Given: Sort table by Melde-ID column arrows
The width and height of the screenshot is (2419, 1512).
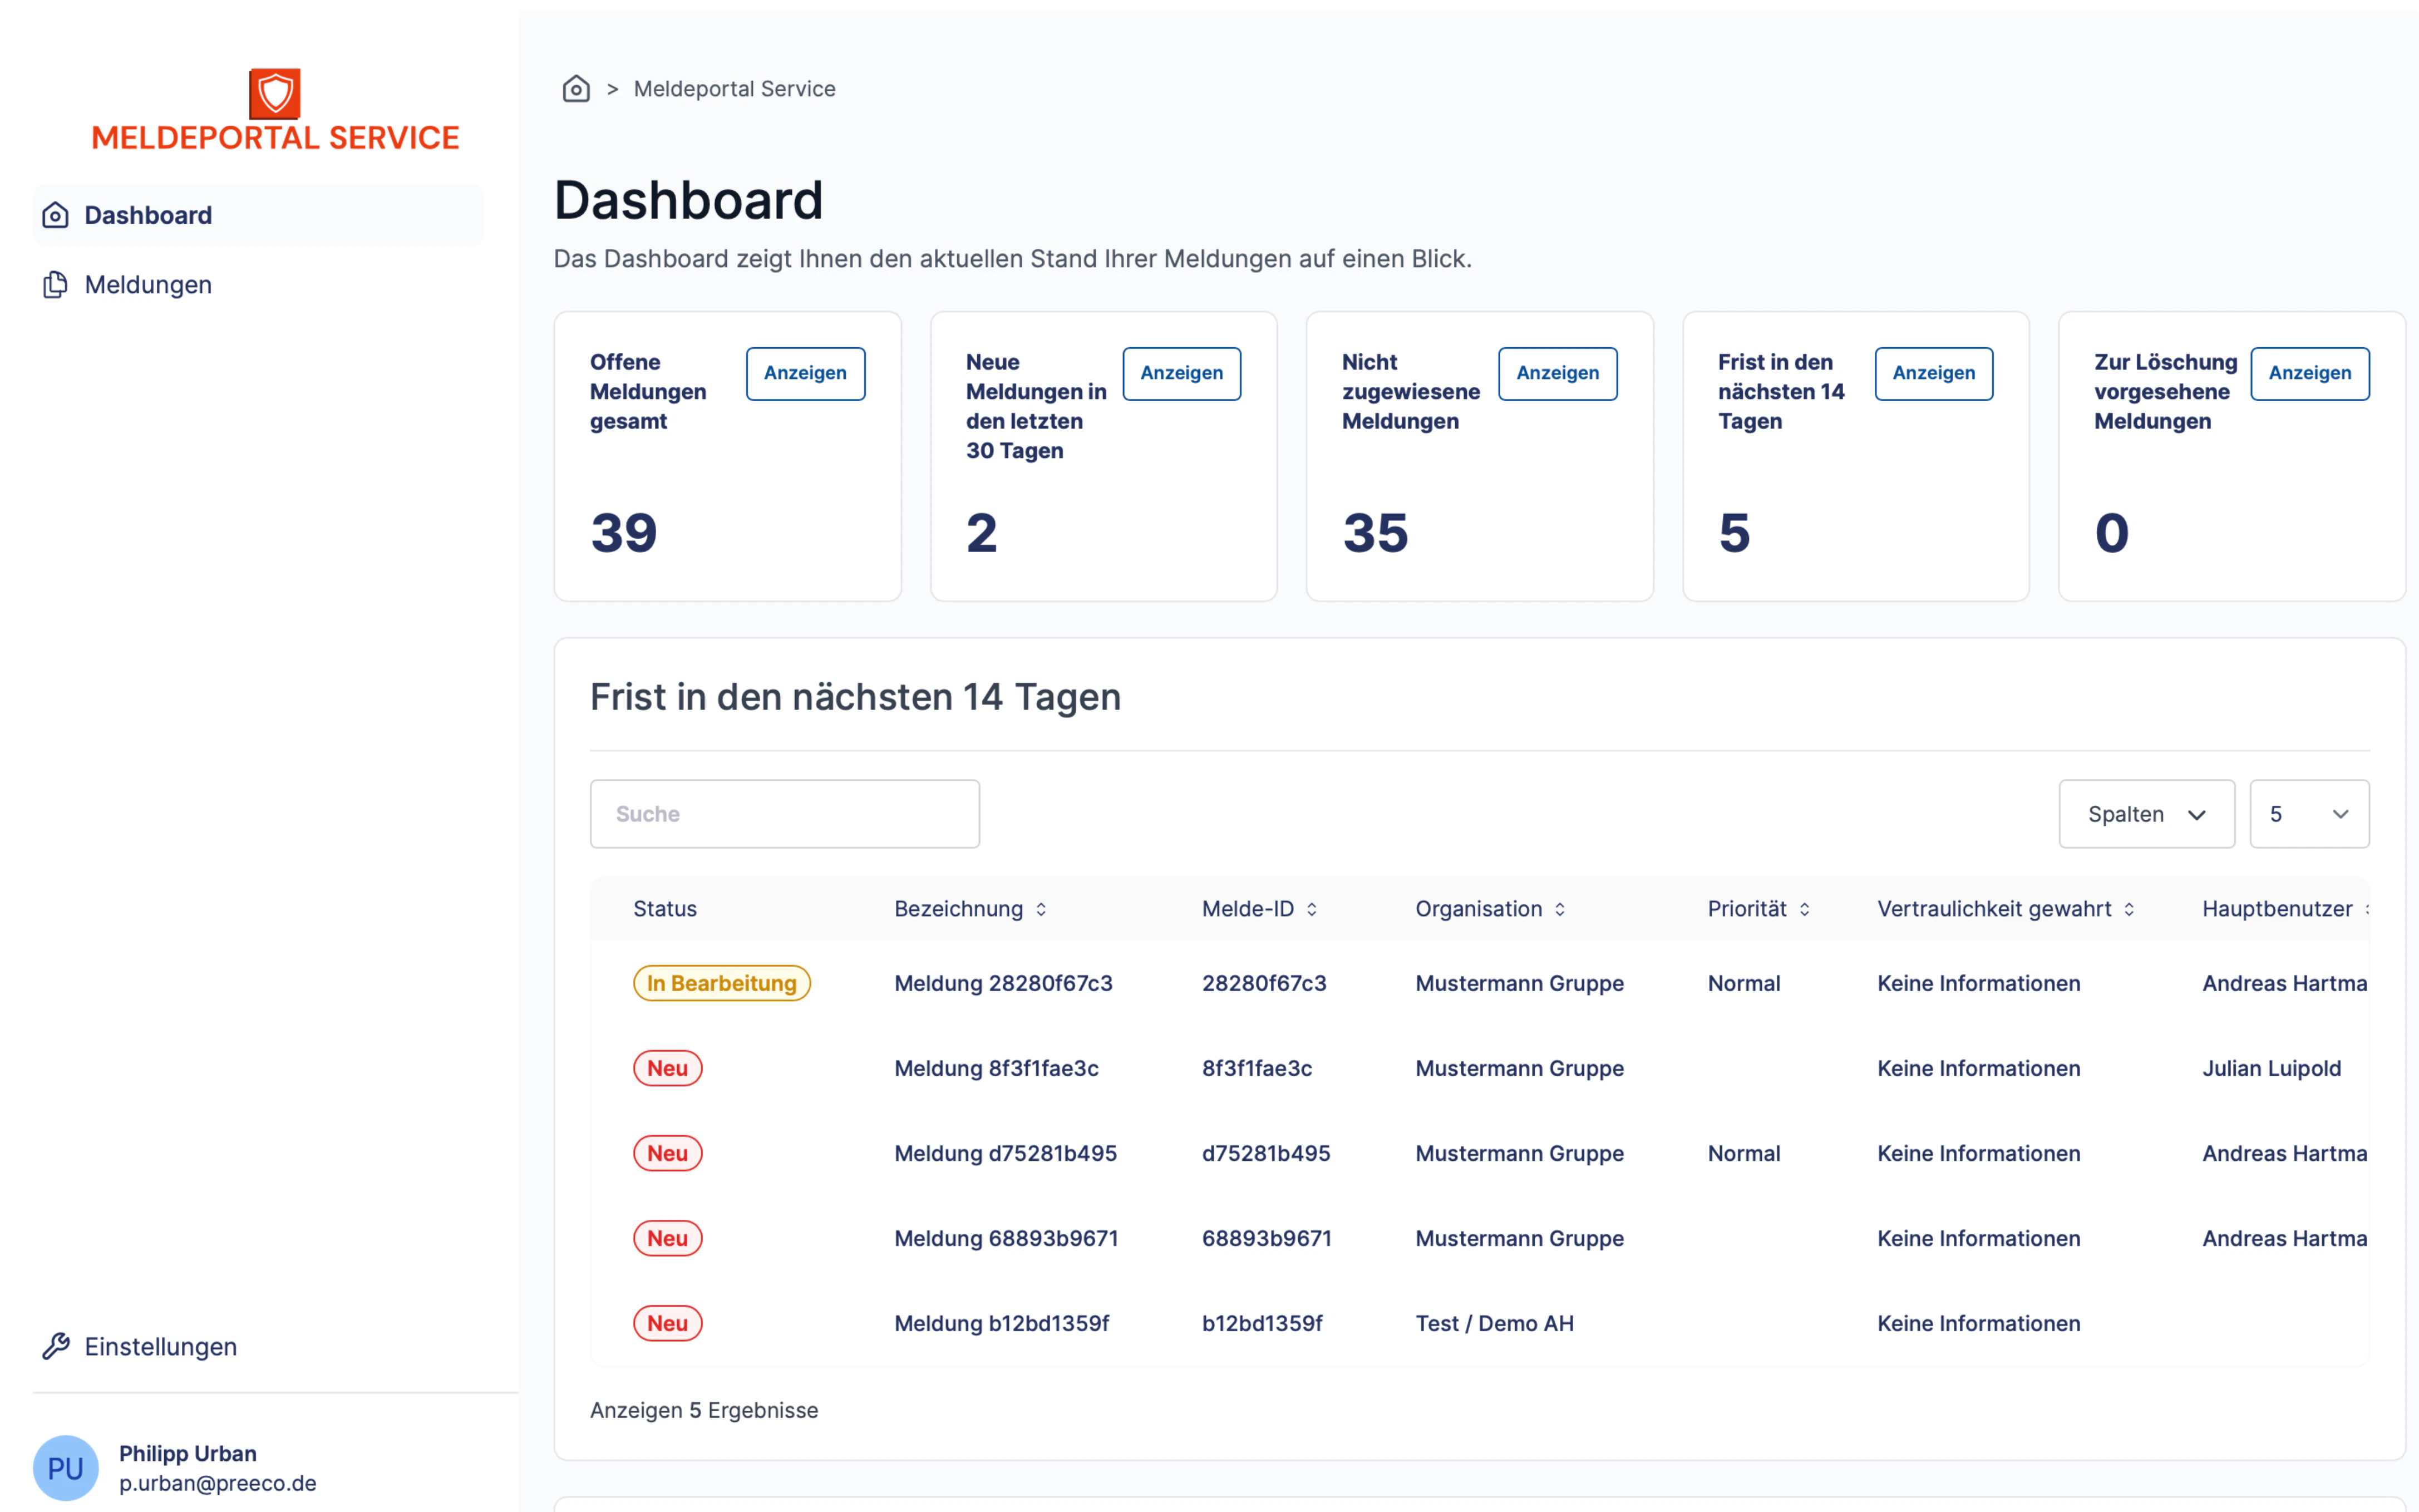Looking at the screenshot, I should coord(1312,909).
